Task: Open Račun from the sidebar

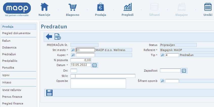Action: pyautogui.click(x=6, y=41)
